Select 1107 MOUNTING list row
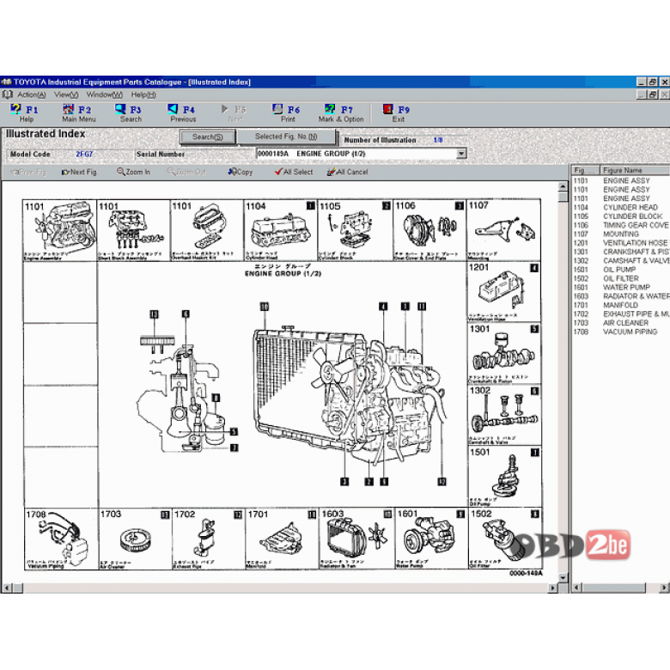This screenshot has width=670, height=670. coord(620,234)
